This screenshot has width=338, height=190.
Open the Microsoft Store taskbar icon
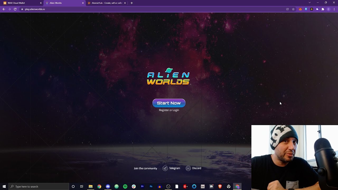pos(211,187)
